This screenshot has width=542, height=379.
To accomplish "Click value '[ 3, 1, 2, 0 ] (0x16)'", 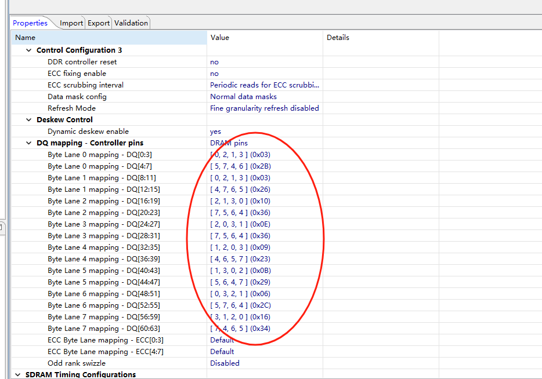I will click(x=240, y=317).
